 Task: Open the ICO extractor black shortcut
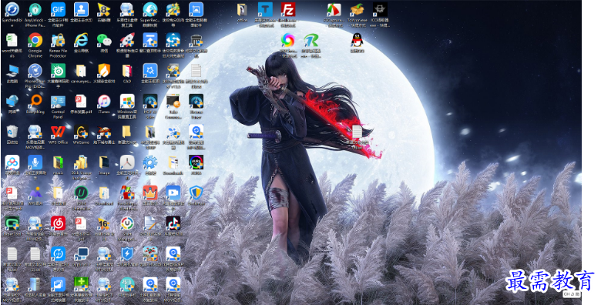(x=380, y=9)
